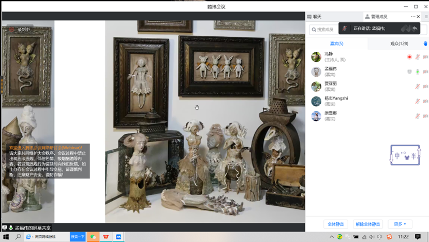Click the reply arrow in speaking popup
Screen dimensions: 429x242
tap(415, 29)
